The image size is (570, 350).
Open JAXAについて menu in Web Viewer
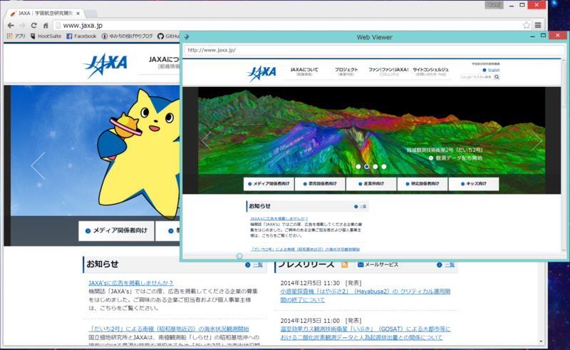click(x=304, y=71)
